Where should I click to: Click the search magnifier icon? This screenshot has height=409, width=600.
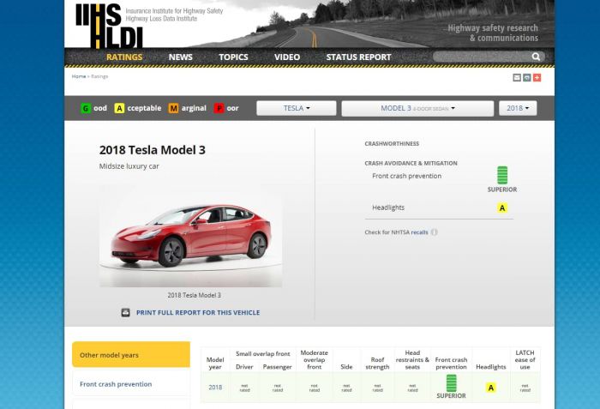click(537, 57)
